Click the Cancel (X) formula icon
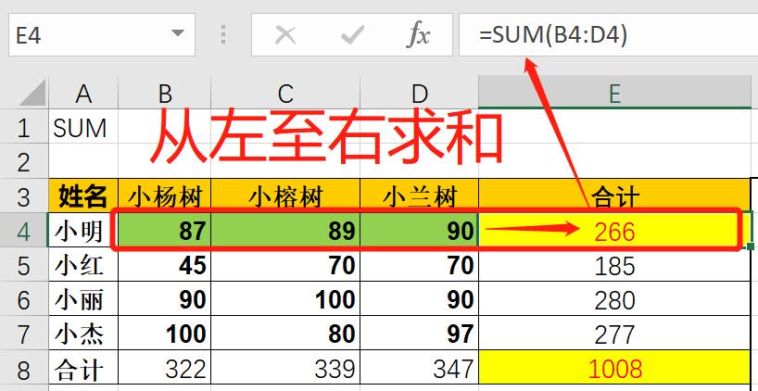 point(285,35)
